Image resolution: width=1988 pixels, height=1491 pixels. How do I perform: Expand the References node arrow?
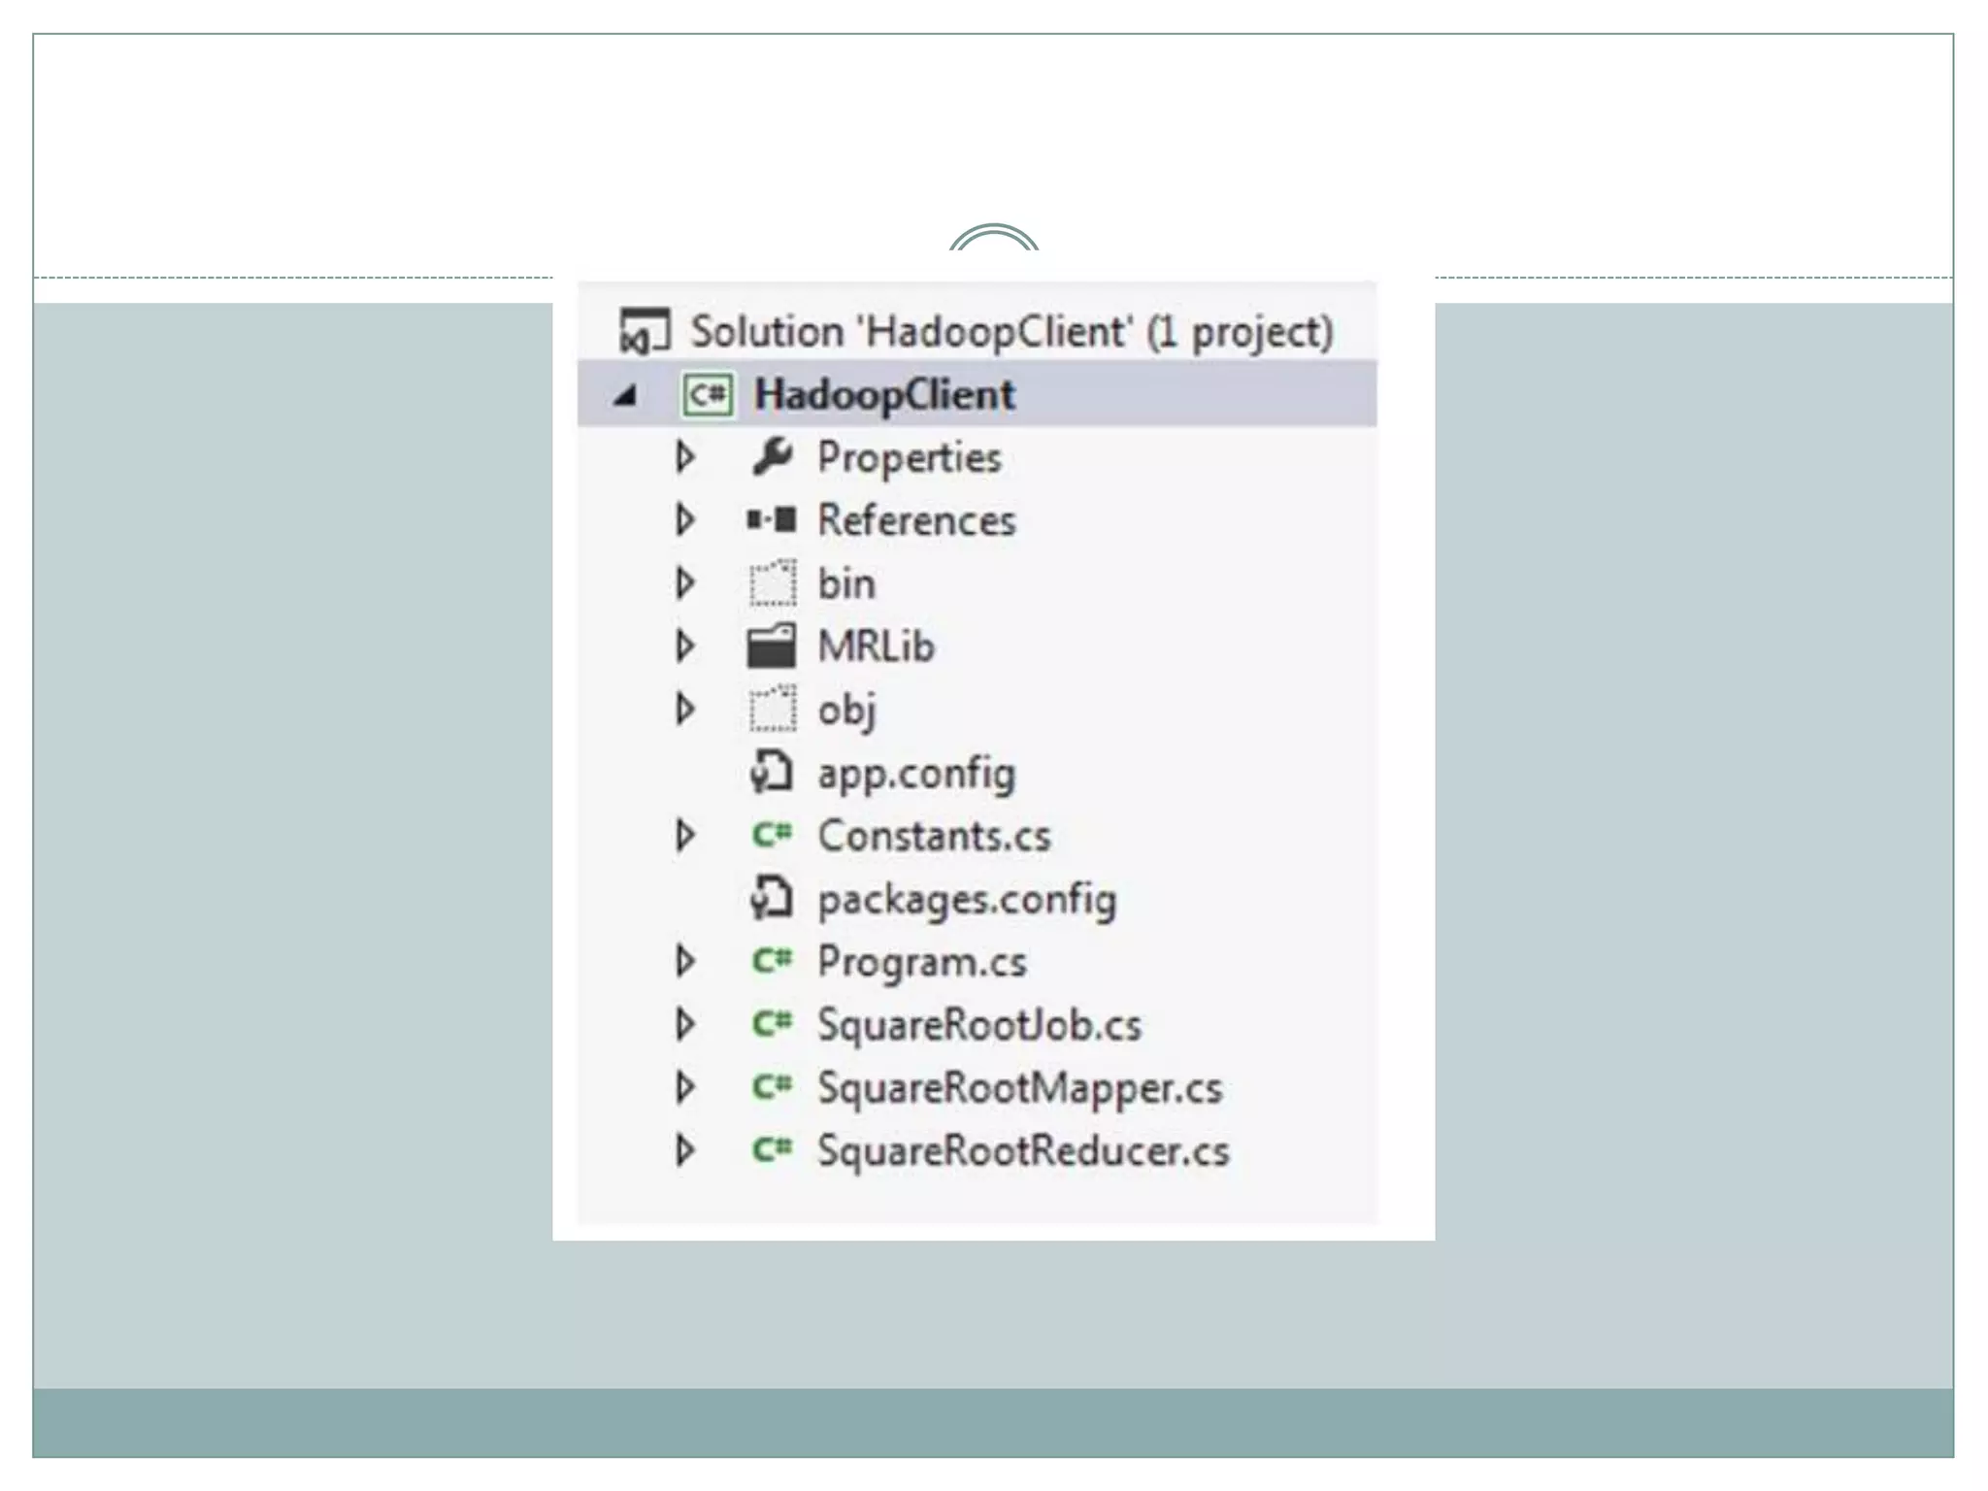tap(685, 520)
